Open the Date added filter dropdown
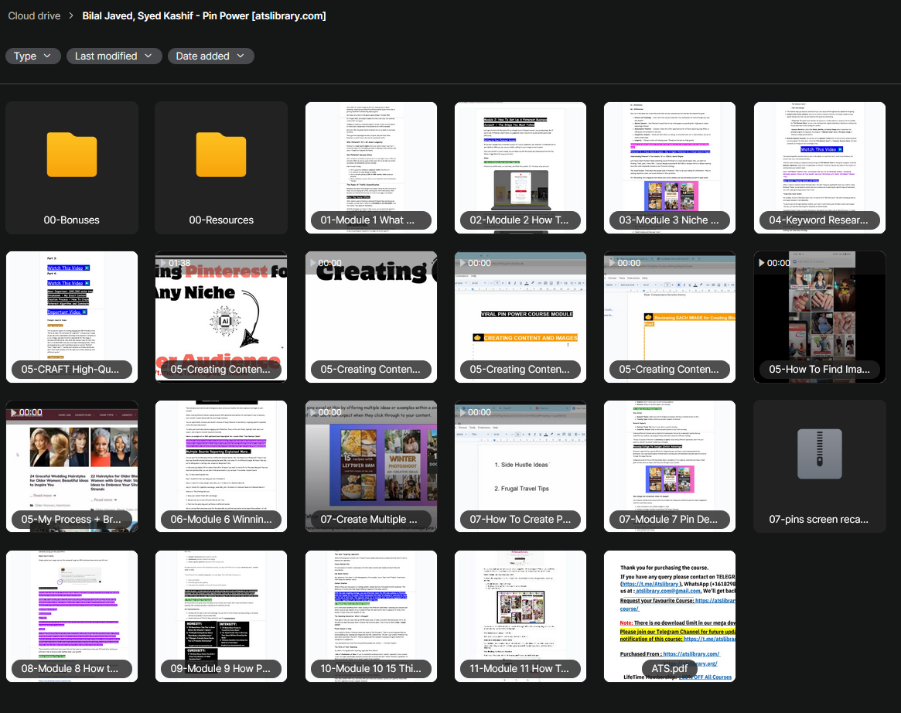The width and height of the screenshot is (901, 713). point(210,56)
